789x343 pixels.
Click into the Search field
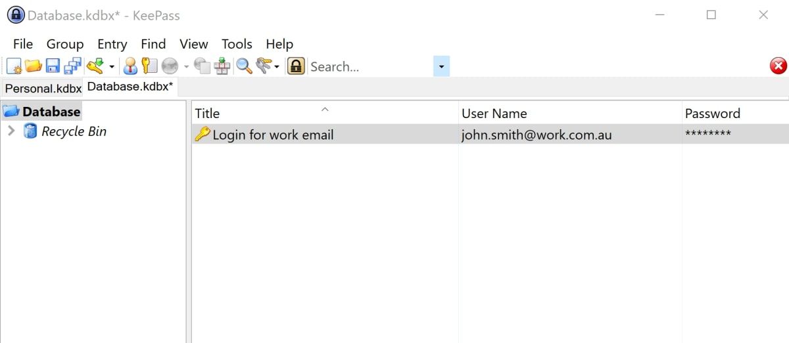[370, 66]
